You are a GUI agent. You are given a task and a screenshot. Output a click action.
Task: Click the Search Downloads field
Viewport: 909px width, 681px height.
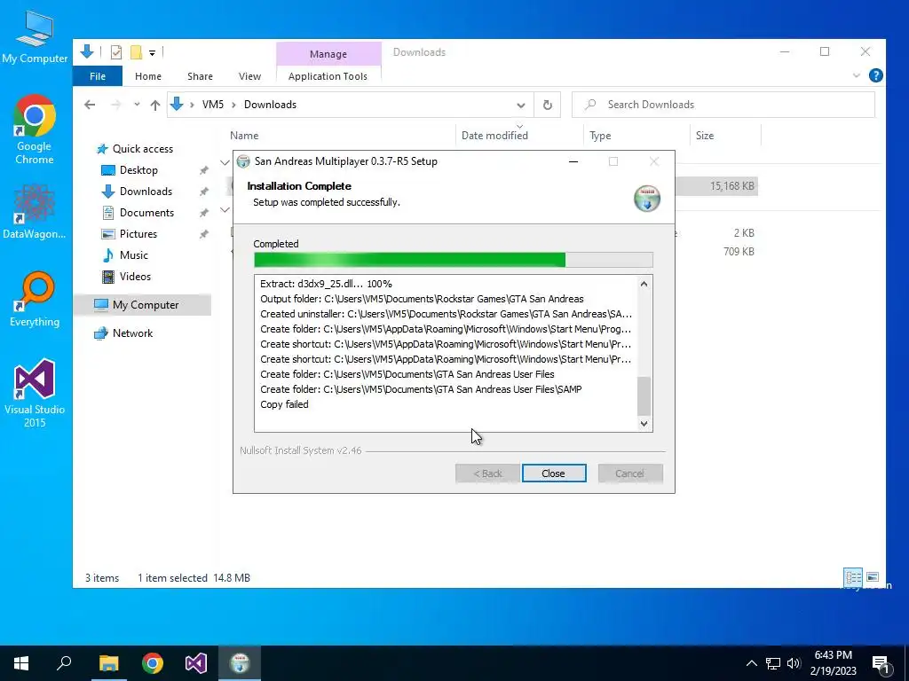pyautogui.click(x=723, y=105)
